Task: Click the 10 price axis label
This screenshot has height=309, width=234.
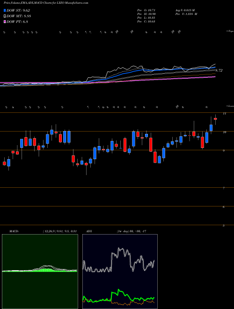Action: tap(224, 132)
